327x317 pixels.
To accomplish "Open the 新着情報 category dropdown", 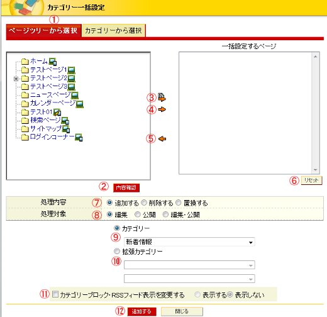I will [x=189, y=242].
